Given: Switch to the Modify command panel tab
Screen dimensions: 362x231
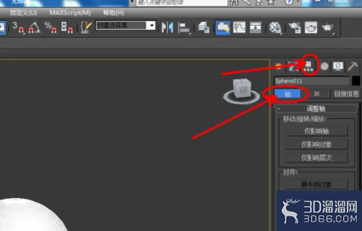Looking at the screenshot, I should [x=293, y=66].
